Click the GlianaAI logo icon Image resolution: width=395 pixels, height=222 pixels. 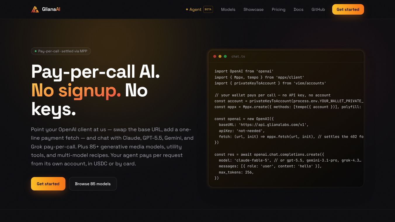point(35,9)
